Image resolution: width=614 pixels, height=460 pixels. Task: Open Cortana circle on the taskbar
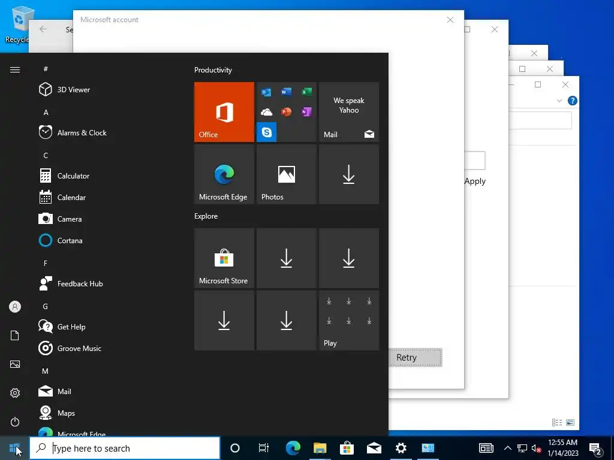(235, 448)
